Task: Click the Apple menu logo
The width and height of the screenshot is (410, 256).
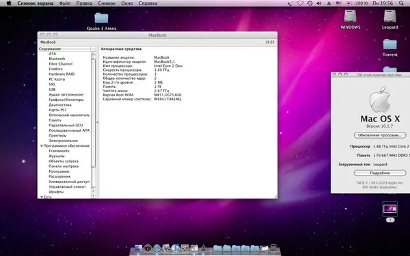Action: [x=9, y=3]
